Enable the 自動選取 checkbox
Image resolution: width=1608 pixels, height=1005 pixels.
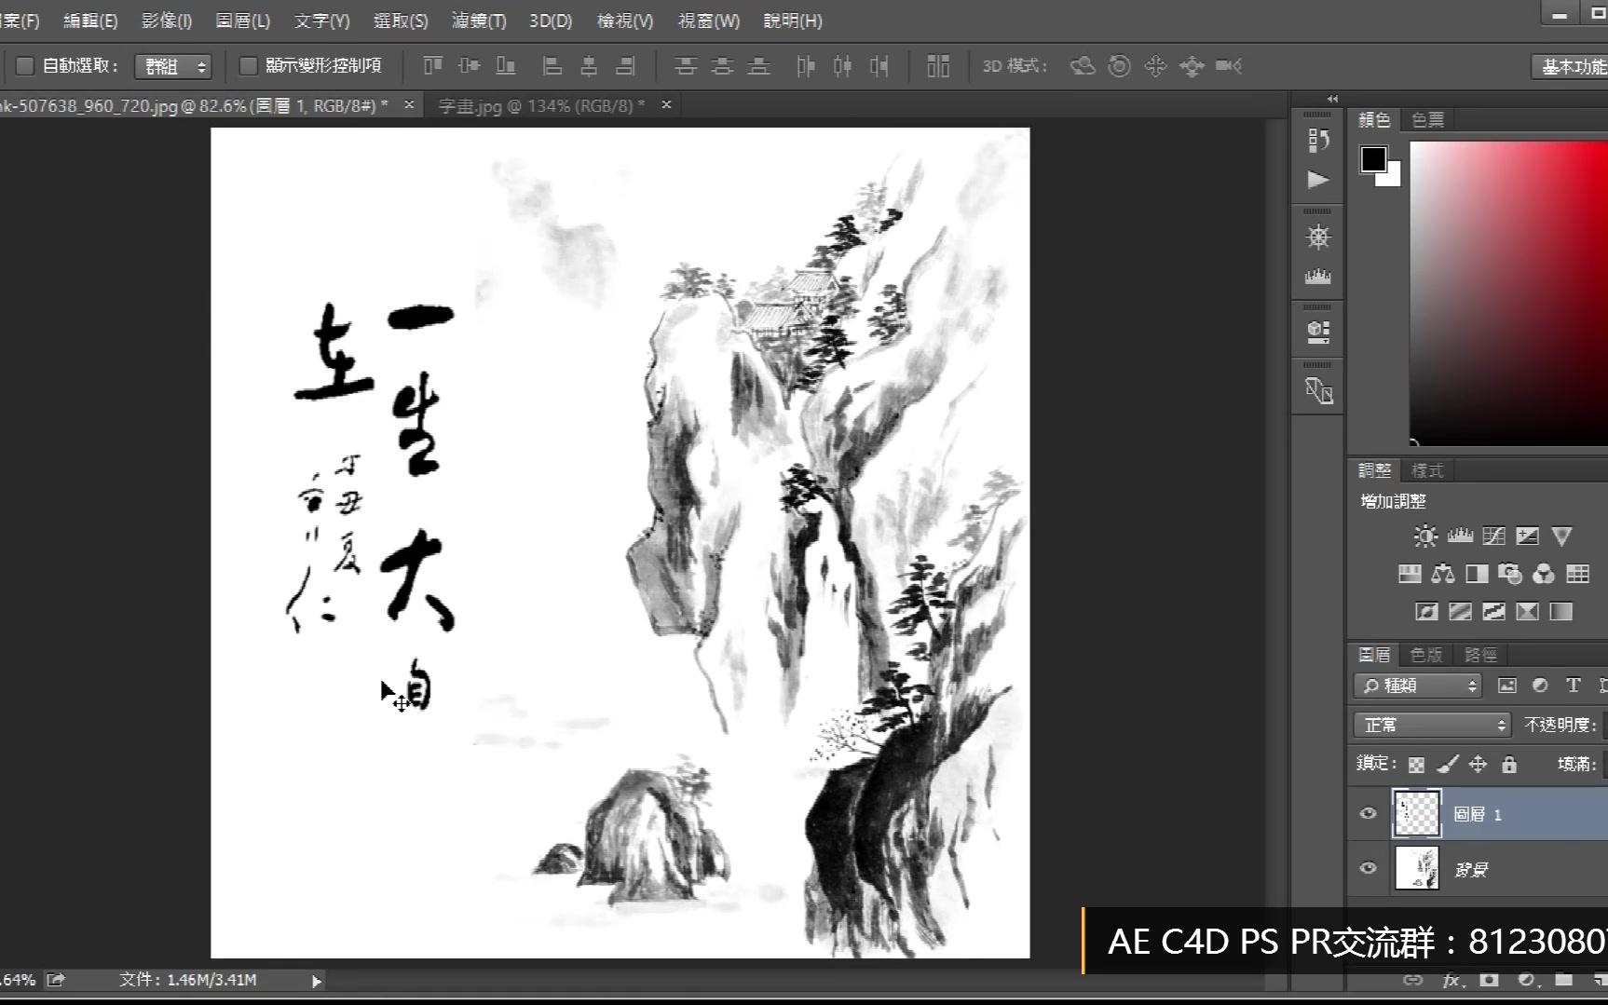[25, 66]
